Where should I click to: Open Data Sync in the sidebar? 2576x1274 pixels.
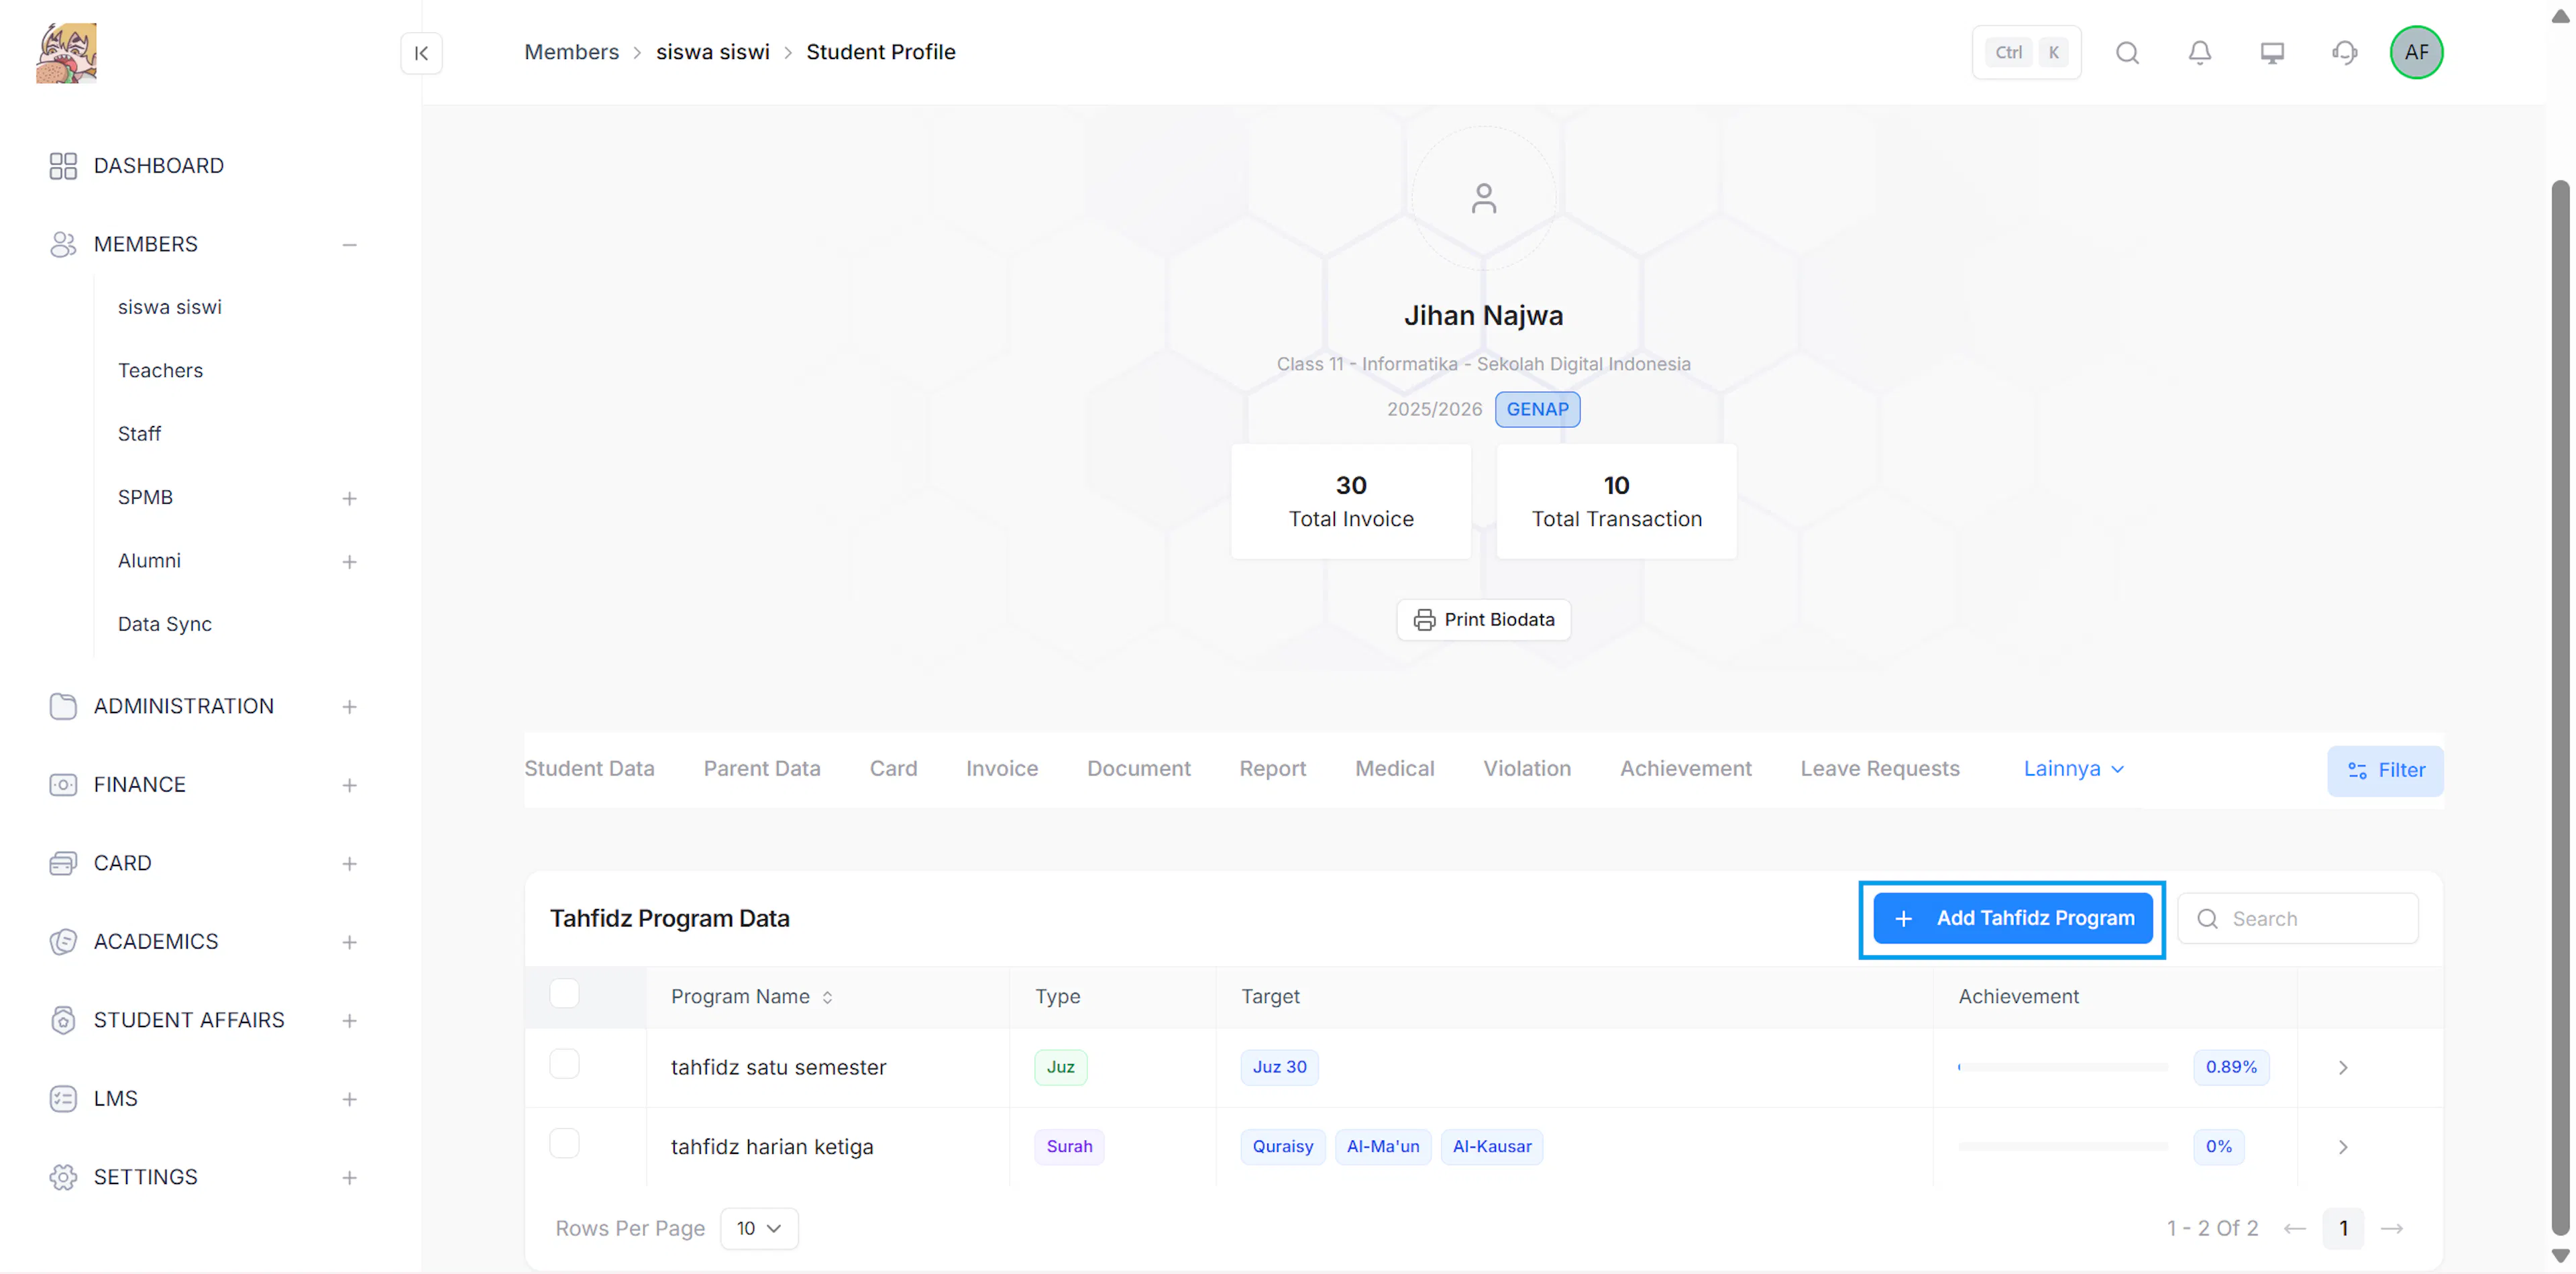click(x=165, y=625)
